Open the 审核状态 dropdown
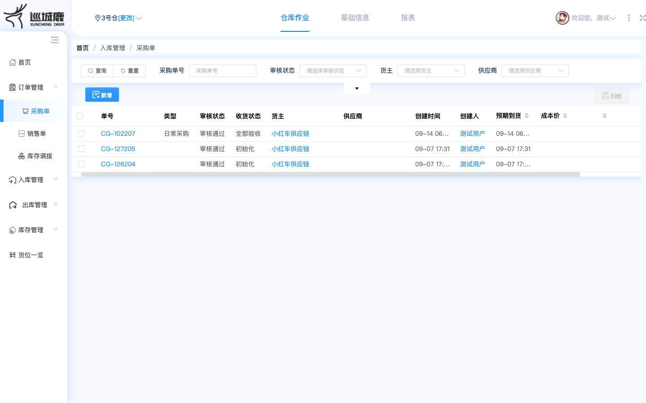646x403 pixels. [333, 71]
